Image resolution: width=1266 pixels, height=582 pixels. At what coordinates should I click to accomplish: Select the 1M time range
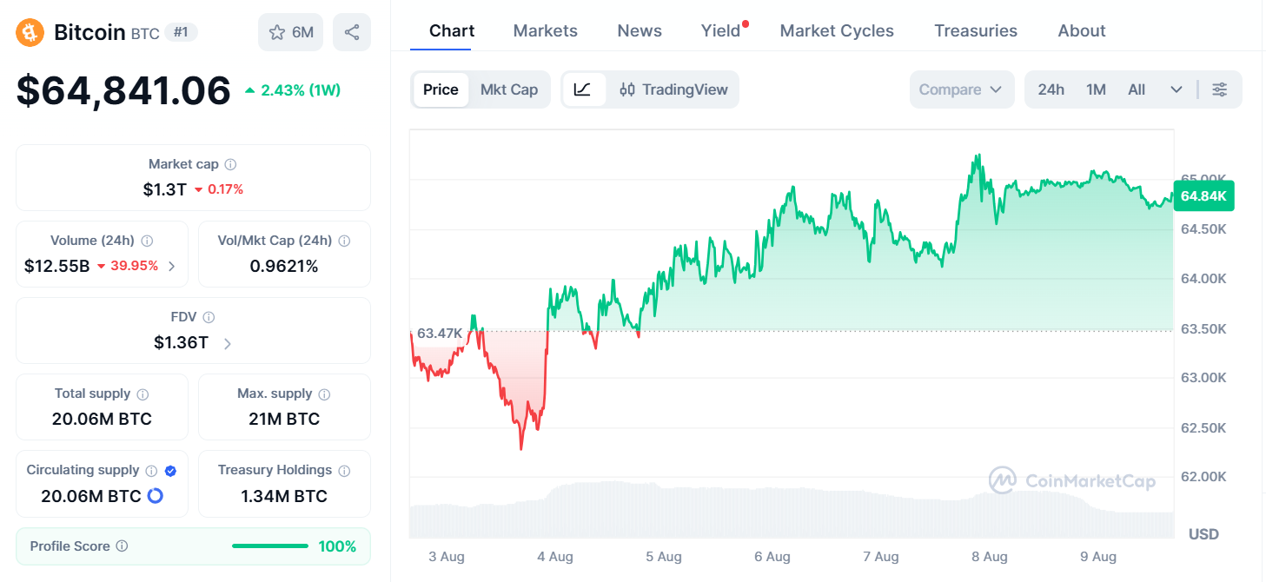(x=1097, y=89)
